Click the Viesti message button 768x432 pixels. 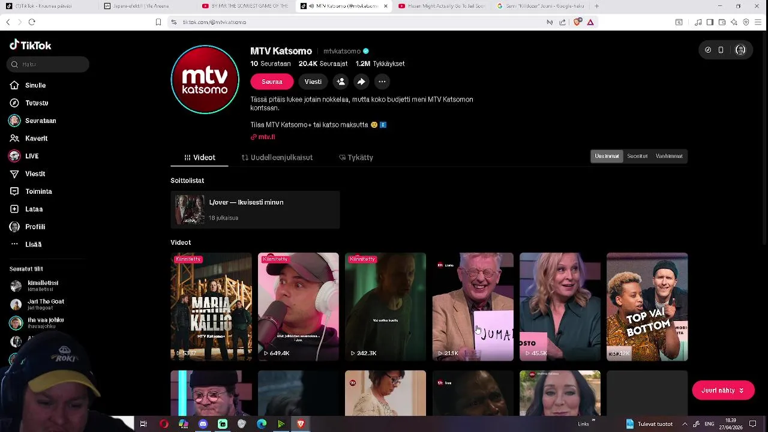[313, 82]
